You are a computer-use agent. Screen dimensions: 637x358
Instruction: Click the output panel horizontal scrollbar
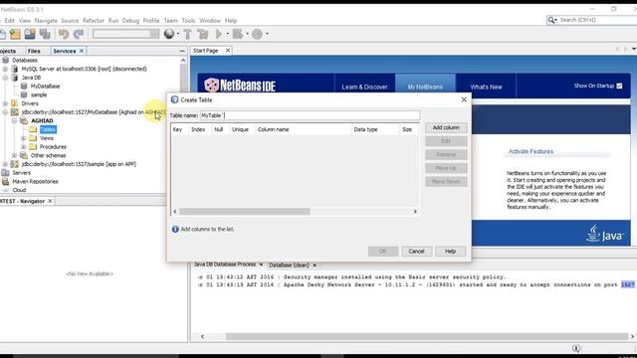point(427,336)
